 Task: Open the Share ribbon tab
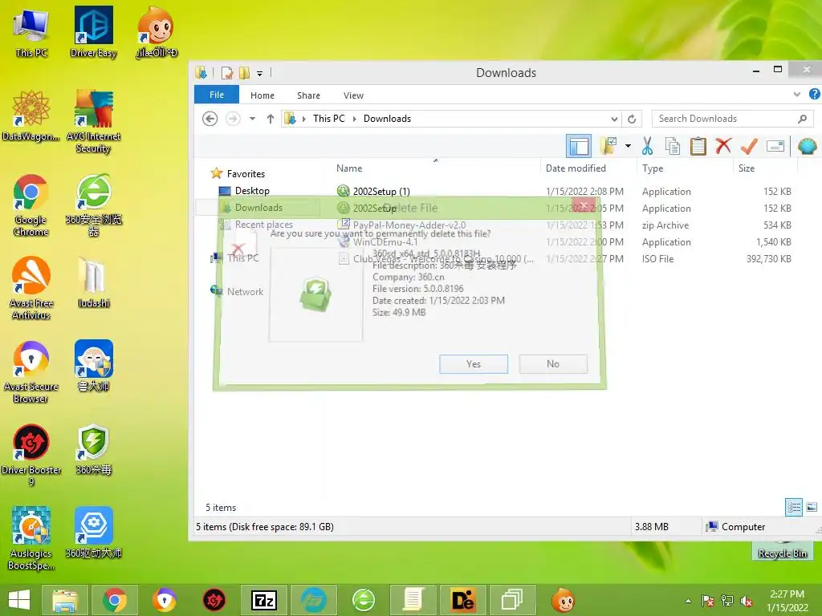pyautogui.click(x=308, y=95)
